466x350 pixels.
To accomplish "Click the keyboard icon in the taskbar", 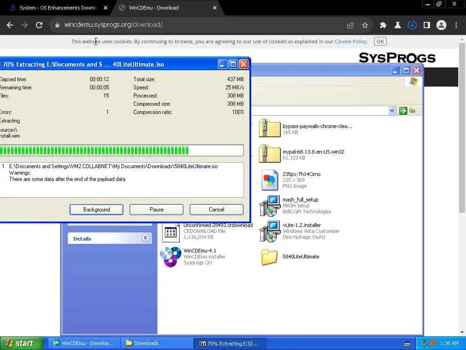I will point(407,344).
